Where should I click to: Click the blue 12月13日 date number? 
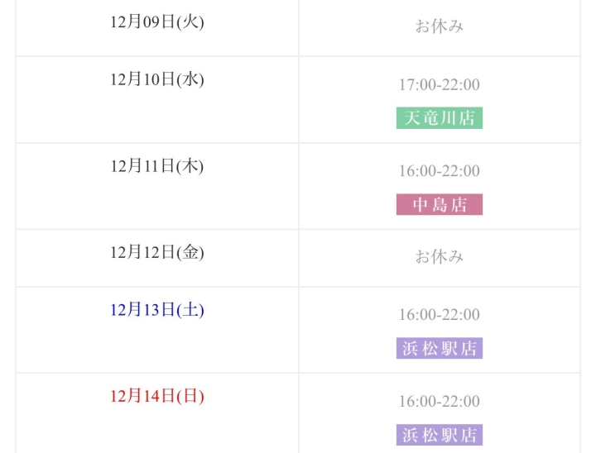pyautogui.click(x=142, y=311)
